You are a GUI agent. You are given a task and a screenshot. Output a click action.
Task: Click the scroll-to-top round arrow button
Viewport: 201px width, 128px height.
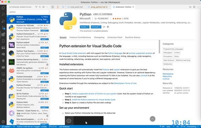(152, 119)
